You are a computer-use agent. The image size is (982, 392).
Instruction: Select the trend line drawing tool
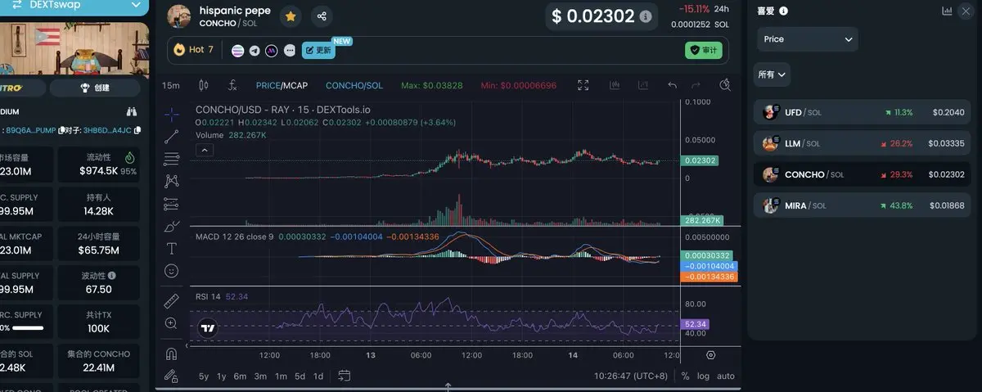click(172, 137)
